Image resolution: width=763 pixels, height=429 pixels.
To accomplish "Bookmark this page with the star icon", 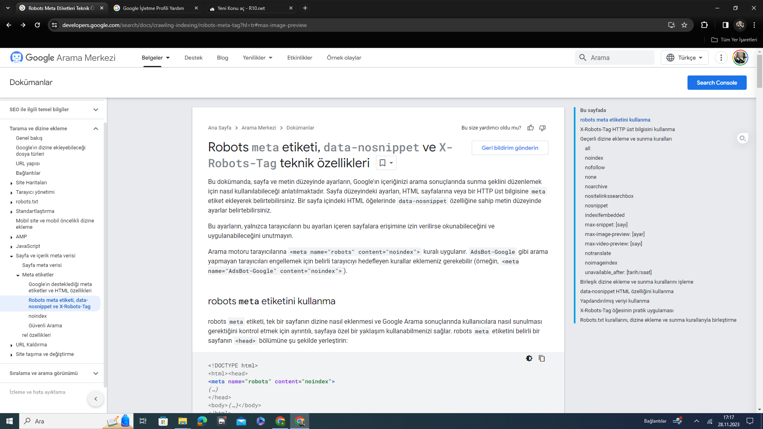I will pos(684,25).
